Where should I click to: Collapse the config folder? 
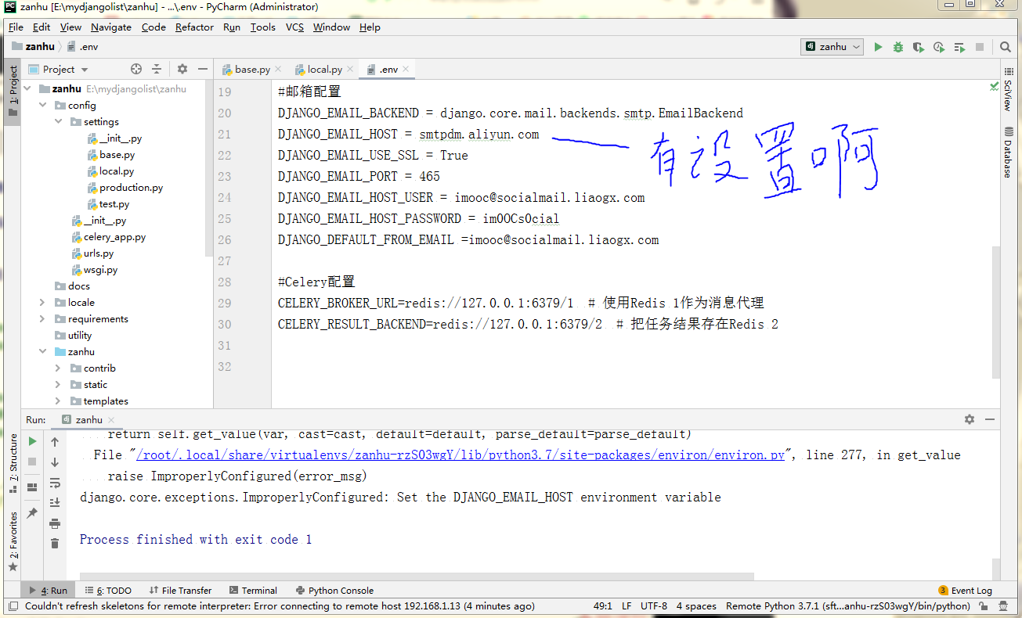click(x=42, y=105)
